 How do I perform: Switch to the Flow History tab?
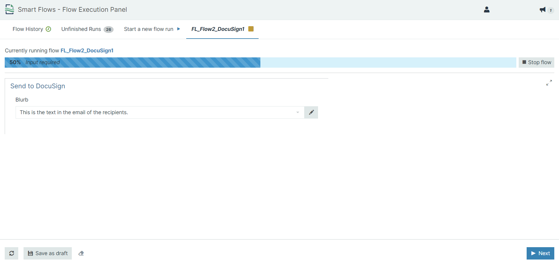click(x=28, y=29)
